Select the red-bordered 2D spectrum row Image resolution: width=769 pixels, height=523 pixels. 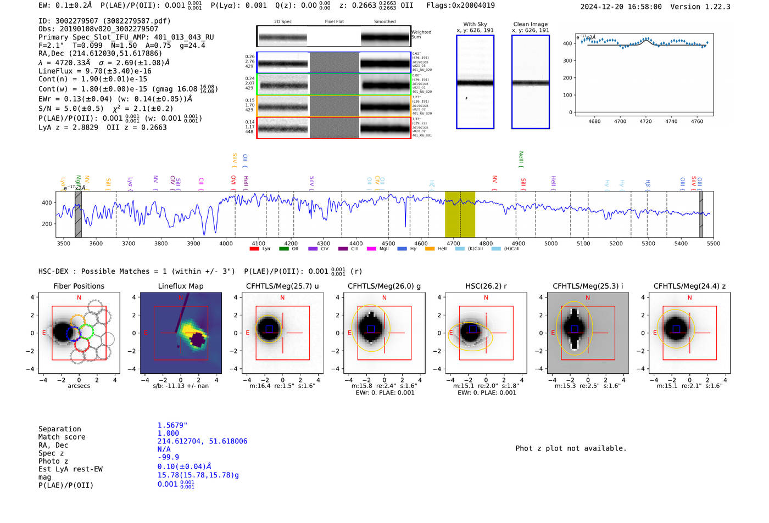[334, 128]
